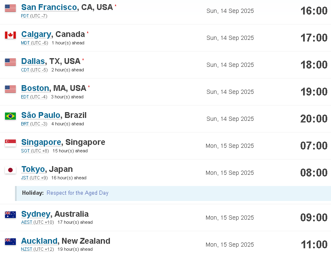Open the Respect for the Aged Day link
331x257 pixels.
(x=77, y=193)
